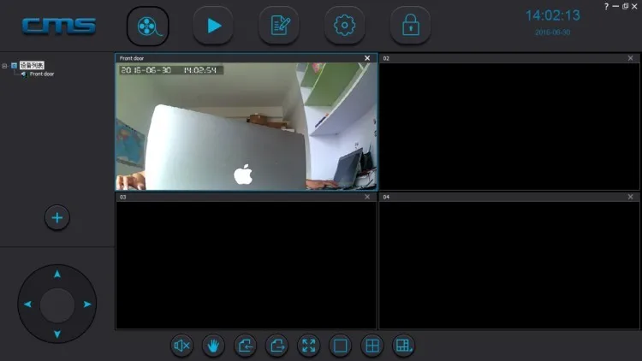The width and height of the screenshot is (642, 361).
Task: Toggle the muted speaker audio button
Action: (181, 346)
